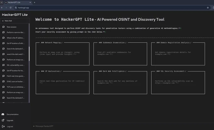Reload the hackergpt.app page
214x130 pixels.
pyautogui.click(x=10, y=8)
